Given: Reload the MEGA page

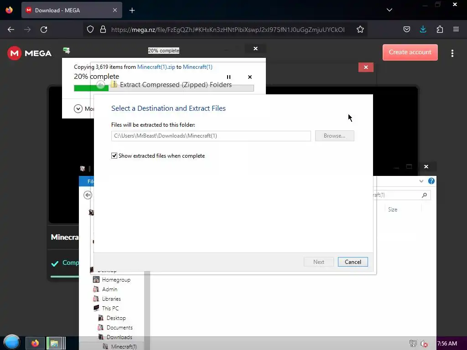Looking at the screenshot, I should 44,30.
